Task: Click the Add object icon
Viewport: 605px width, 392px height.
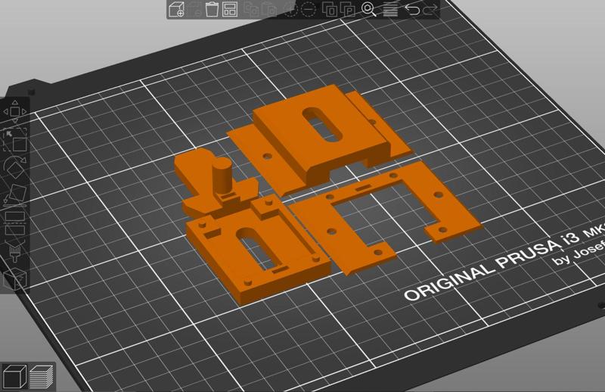Action: (176, 10)
